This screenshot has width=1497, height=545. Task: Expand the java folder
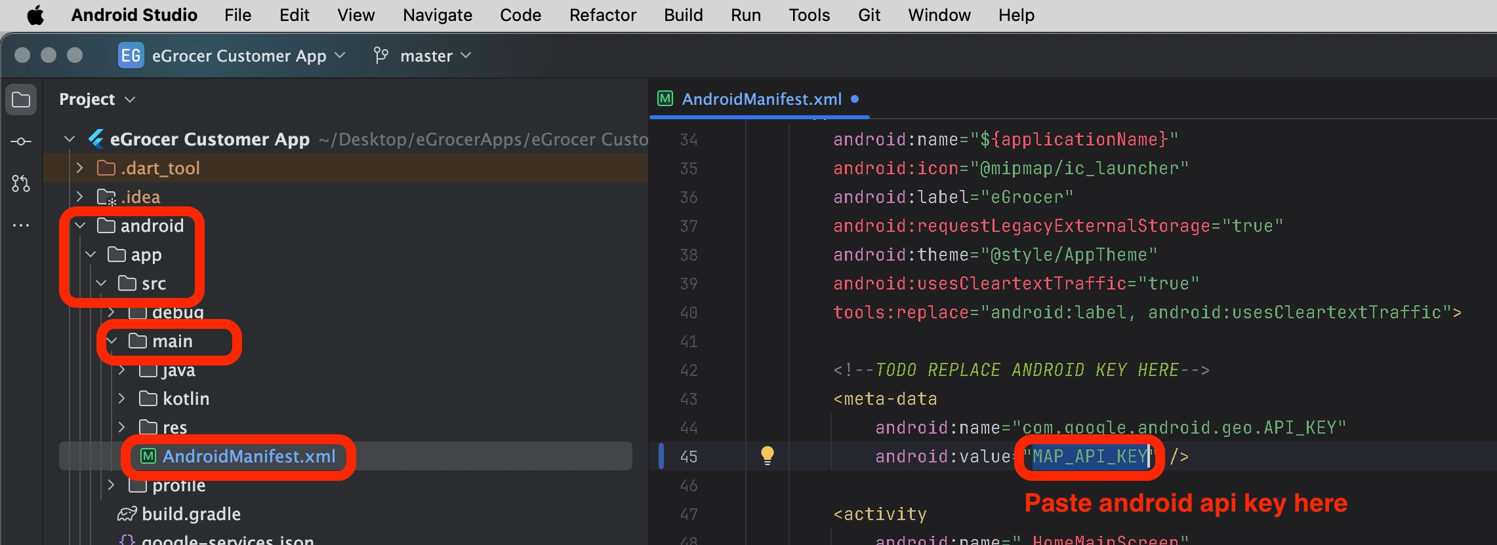click(122, 370)
